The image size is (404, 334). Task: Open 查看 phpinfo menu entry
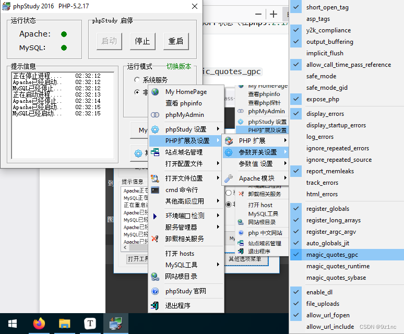coord(186,103)
